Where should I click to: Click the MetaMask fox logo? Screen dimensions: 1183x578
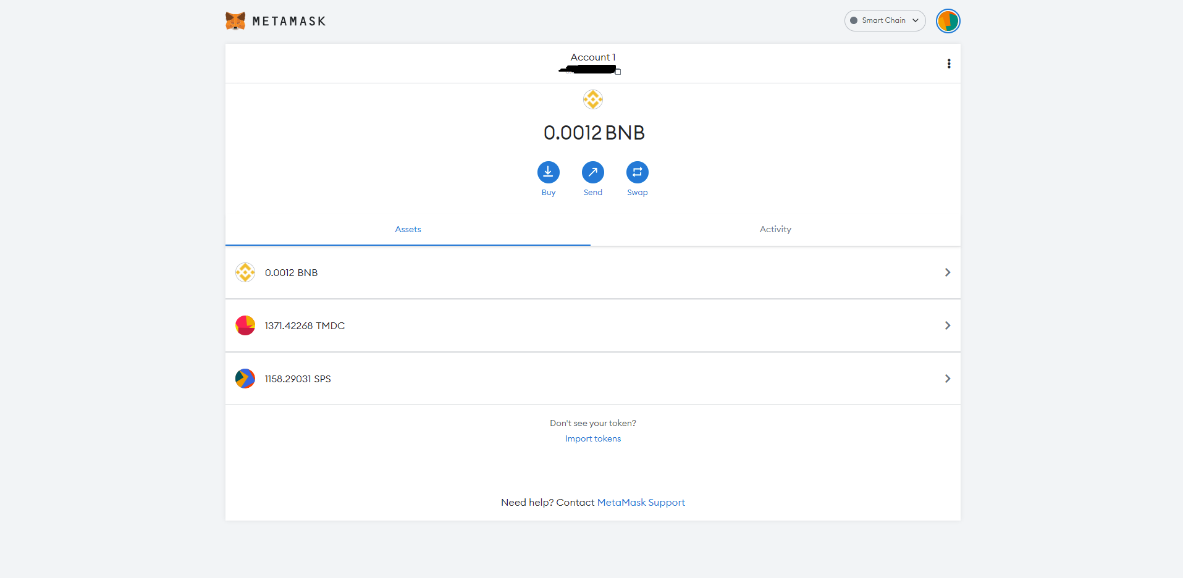click(235, 21)
